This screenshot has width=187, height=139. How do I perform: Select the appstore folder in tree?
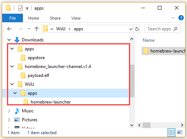click(36, 58)
